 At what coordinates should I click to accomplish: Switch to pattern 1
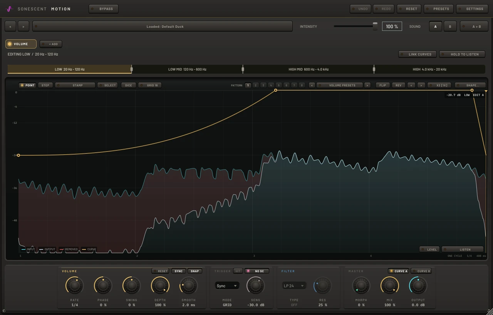coord(248,85)
